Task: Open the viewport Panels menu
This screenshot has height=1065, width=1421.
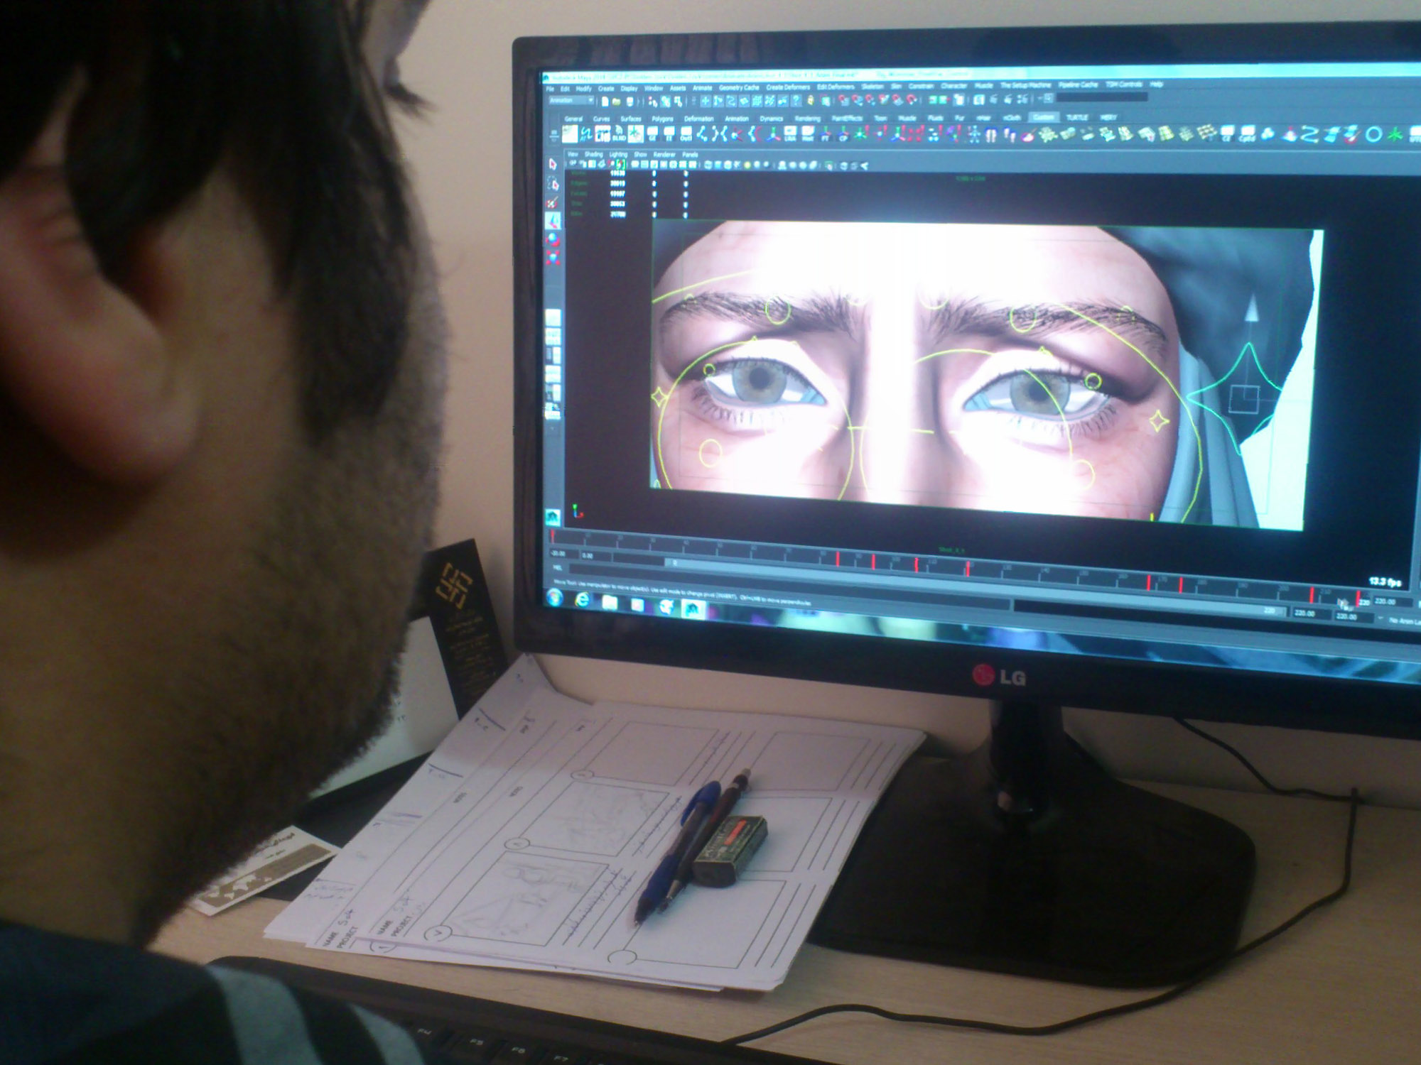Action: (690, 155)
